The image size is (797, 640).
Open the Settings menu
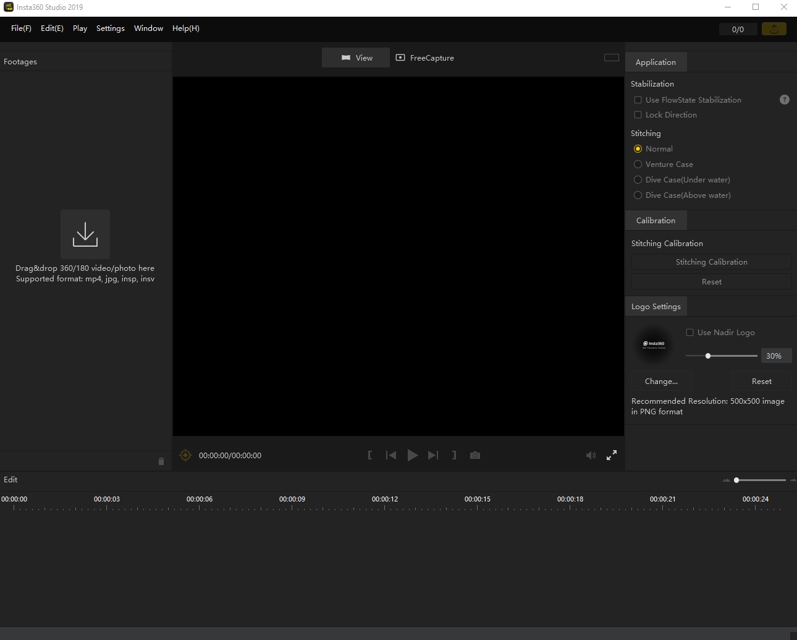tap(110, 28)
